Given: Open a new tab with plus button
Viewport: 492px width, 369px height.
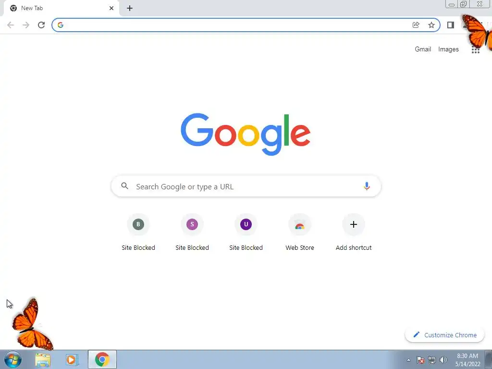Looking at the screenshot, I should 130,8.
